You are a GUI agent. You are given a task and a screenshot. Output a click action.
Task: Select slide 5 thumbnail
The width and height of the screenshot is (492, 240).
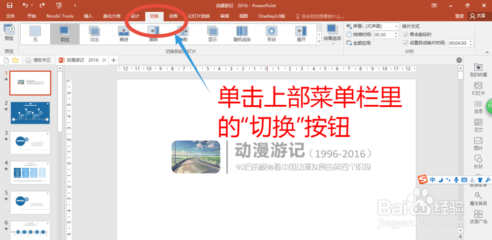click(31, 202)
